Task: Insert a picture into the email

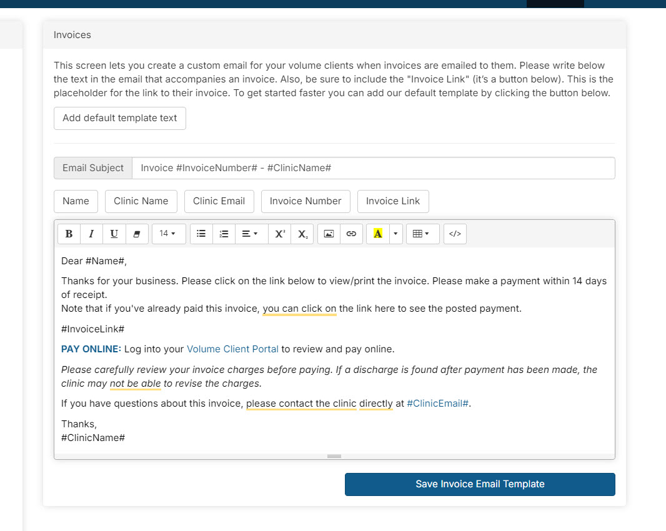Action: (329, 234)
